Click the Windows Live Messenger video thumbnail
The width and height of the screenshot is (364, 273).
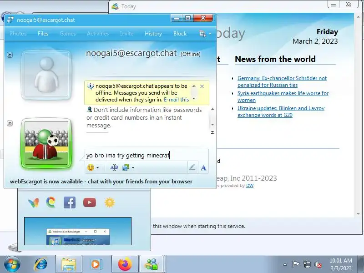tap(78, 231)
